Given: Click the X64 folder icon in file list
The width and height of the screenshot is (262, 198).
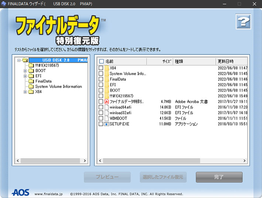Looking at the screenshot, I should click(107, 68).
